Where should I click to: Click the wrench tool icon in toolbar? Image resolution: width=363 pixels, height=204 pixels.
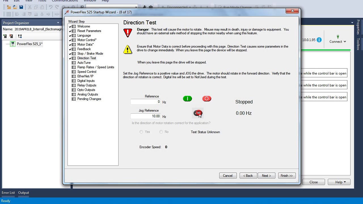(x=145, y=7)
